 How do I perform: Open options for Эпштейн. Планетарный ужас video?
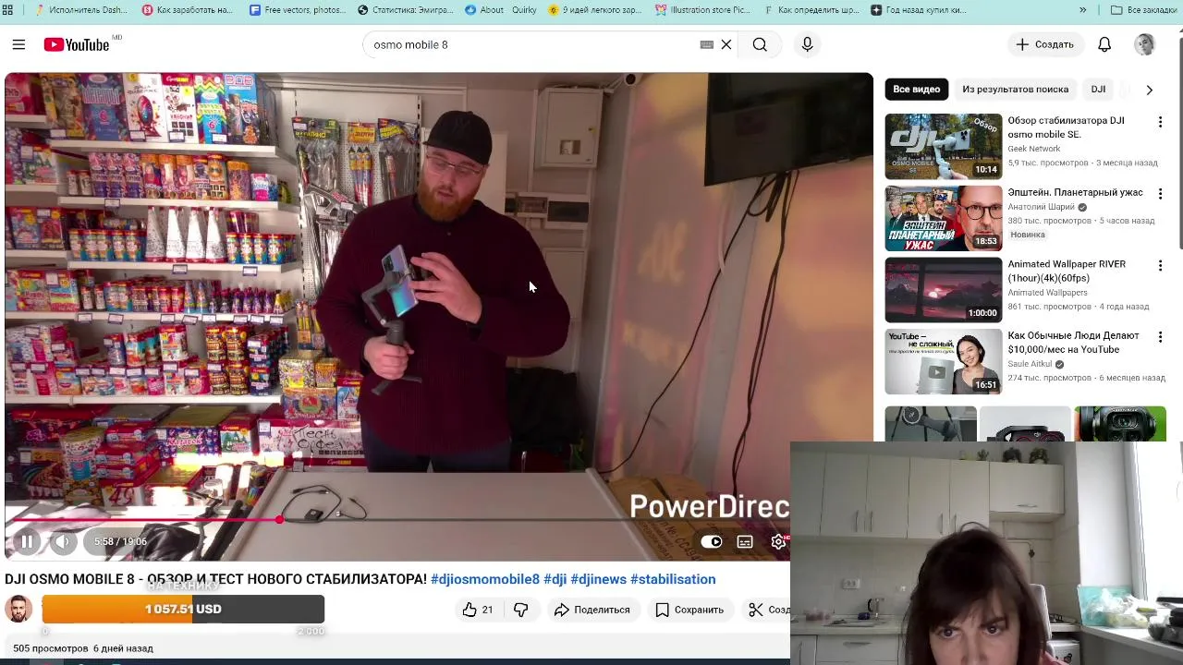[x=1160, y=193]
